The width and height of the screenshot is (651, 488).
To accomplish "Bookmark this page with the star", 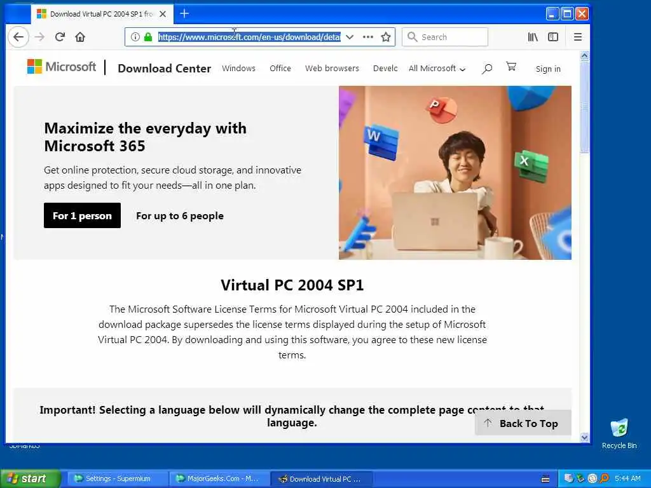I will point(386,37).
